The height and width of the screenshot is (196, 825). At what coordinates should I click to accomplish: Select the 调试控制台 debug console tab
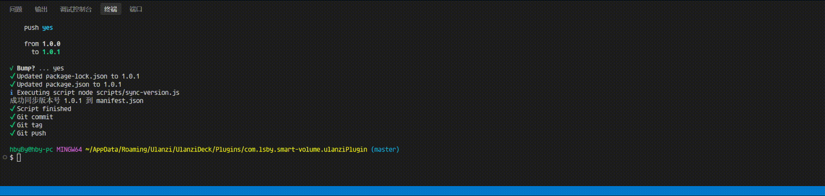(76, 9)
